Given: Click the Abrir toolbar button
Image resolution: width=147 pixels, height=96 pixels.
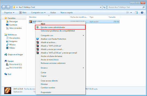Looking at the screenshot, I should pyautogui.click(x=23, y=13).
